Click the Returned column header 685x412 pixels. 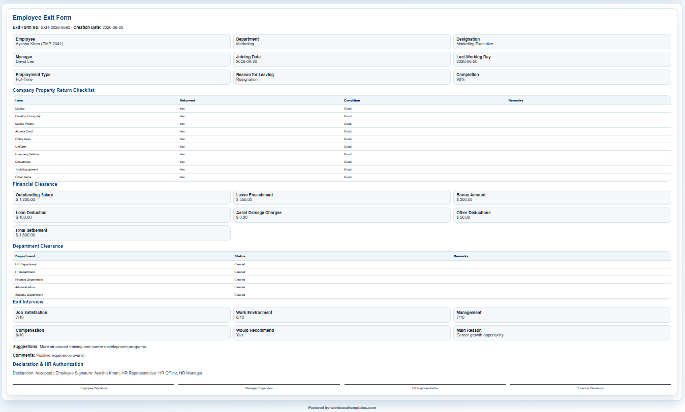187,100
